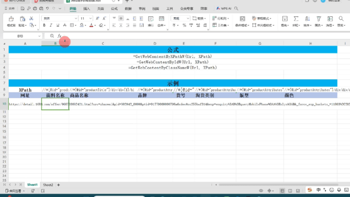
Task: Click the decrease indent icon
Action: tap(134, 18)
